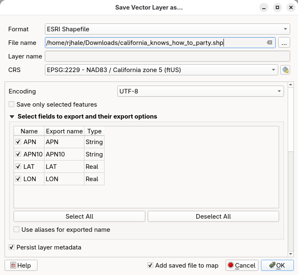Screen dimensions: 298x275
Task: Cancel the save dialog
Action: pyautogui.click(x=242, y=266)
